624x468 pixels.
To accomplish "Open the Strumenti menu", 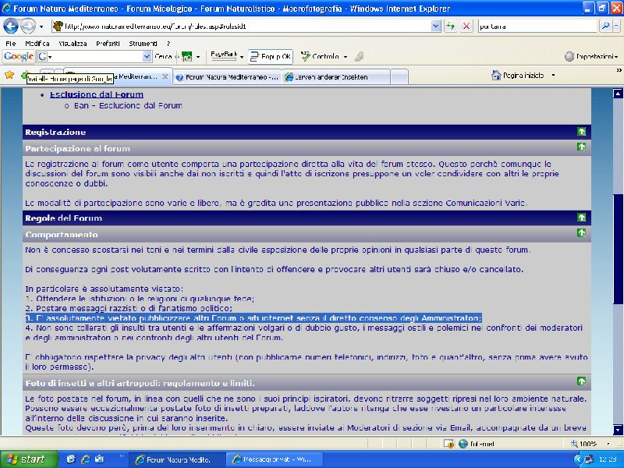I will [x=143, y=44].
